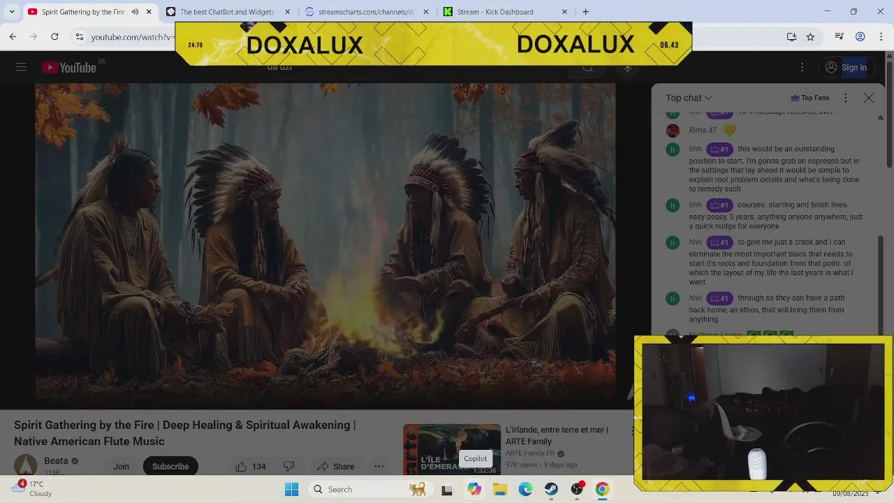Open the YouTube guide hamburger menu
894x503 pixels.
(21, 67)
